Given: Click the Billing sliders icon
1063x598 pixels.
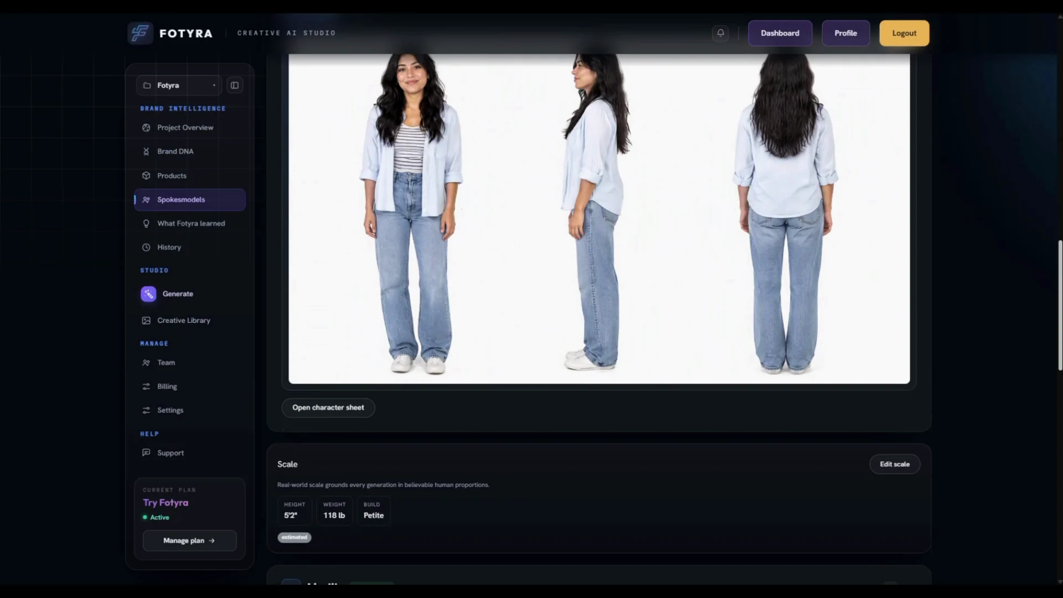Looking at the screenshot, I should tap(146, 386).
